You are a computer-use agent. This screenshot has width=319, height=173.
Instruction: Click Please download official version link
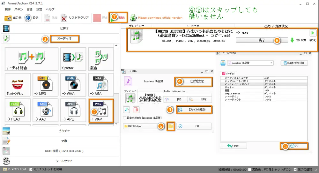(160, 18)
